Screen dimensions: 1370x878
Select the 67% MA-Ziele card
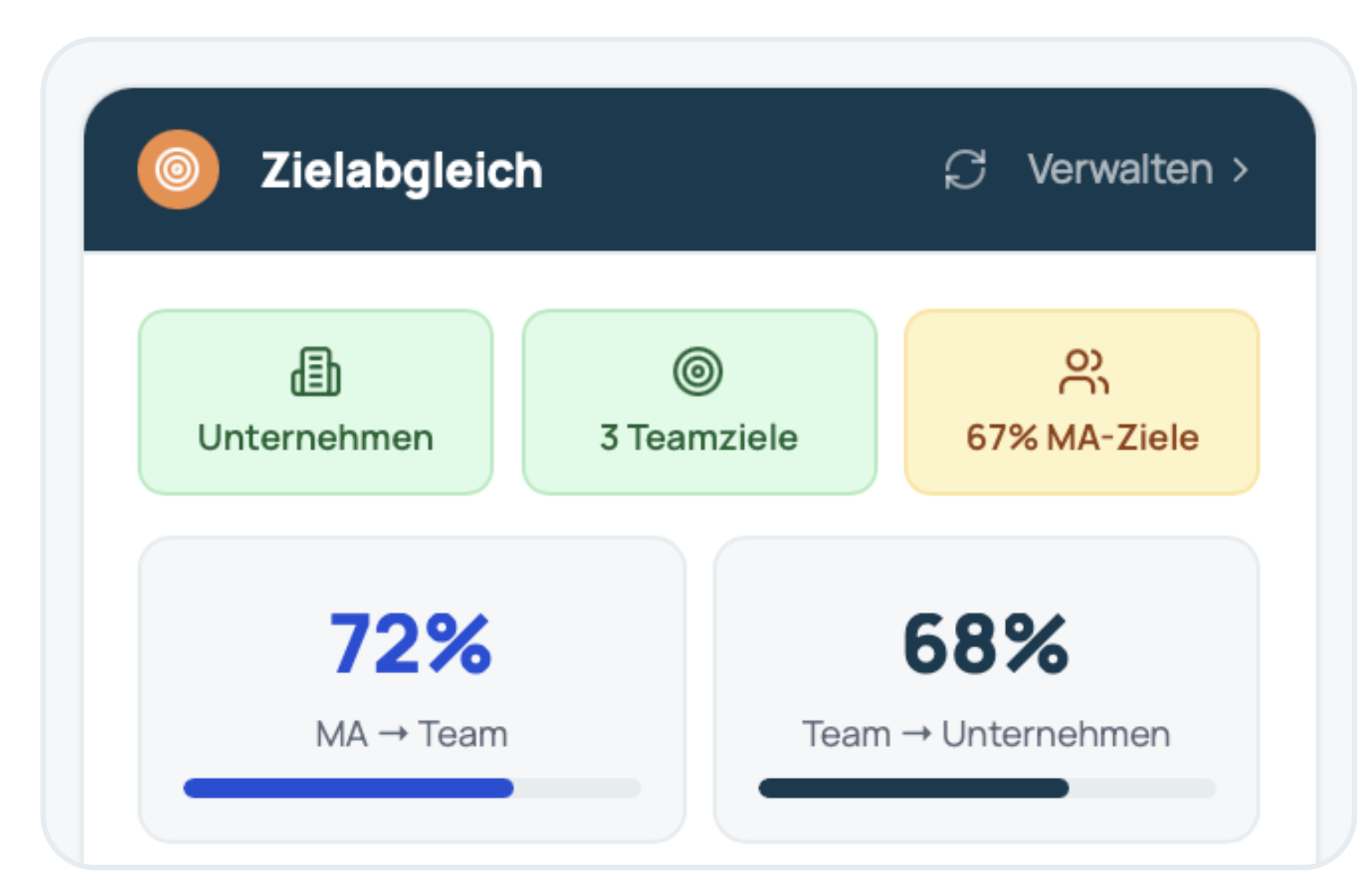(x=1082, y=402)
